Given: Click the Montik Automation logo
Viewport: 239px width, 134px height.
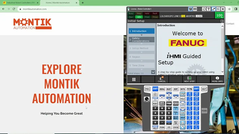Looking at the screenshot, I should [x=33, y=24].
